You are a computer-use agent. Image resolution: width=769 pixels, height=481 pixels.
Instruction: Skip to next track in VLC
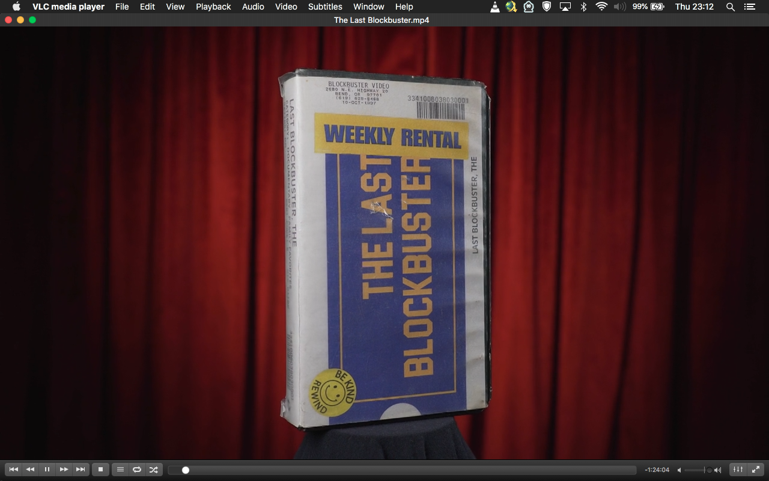(81, 470)
